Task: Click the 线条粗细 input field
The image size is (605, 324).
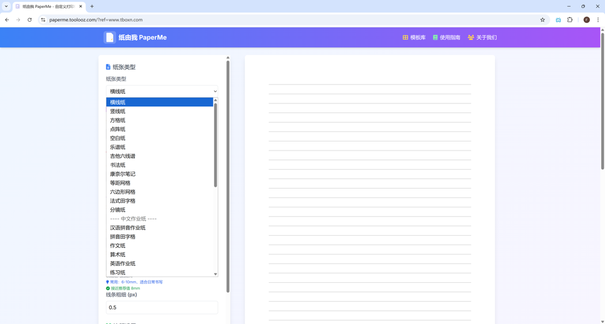Action: (162, 308)
